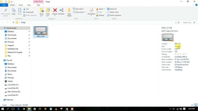
Task: Open Videos under This PC
Action: click(x=10, y=81)
